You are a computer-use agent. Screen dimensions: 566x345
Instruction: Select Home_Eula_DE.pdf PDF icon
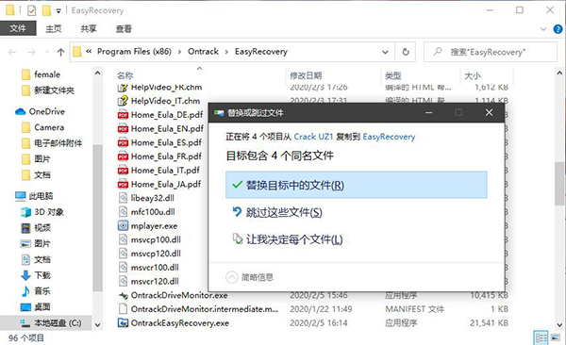(x=123, y=115)
